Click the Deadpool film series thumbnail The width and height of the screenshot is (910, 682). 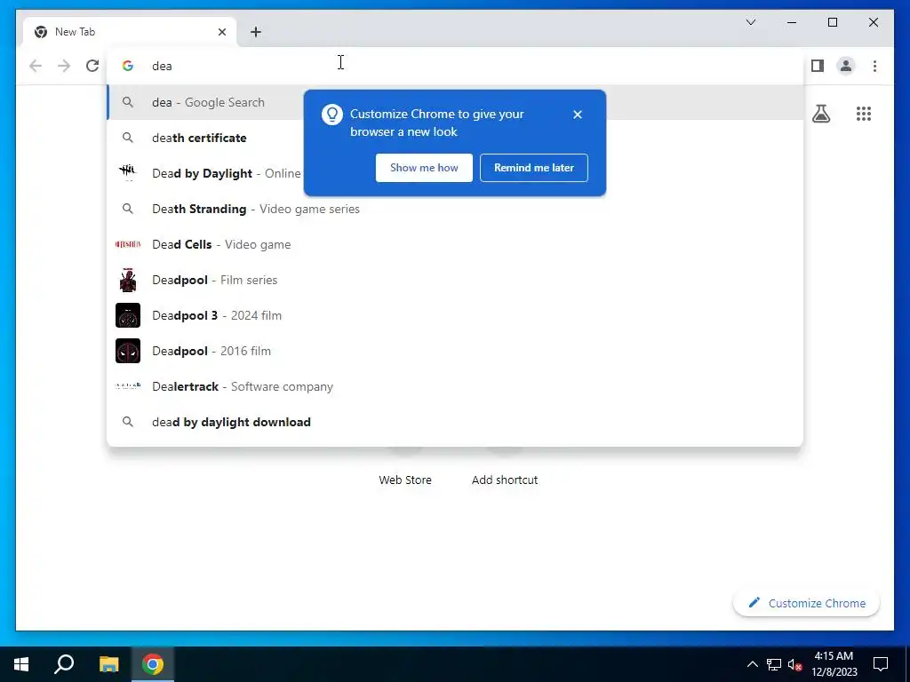(x=128, y=280)
